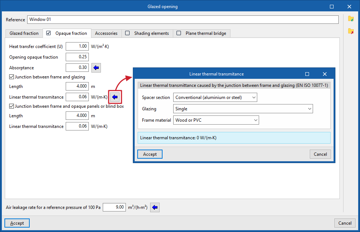This screenshot has width=360, height=232.
Task: Click the blue arrow beside Absorptance
Action: click(x=96, y=68)
